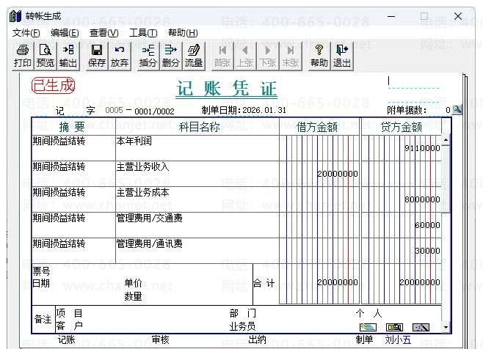
Task: Open the 预览 preview tool
Action: coord(46,56)
